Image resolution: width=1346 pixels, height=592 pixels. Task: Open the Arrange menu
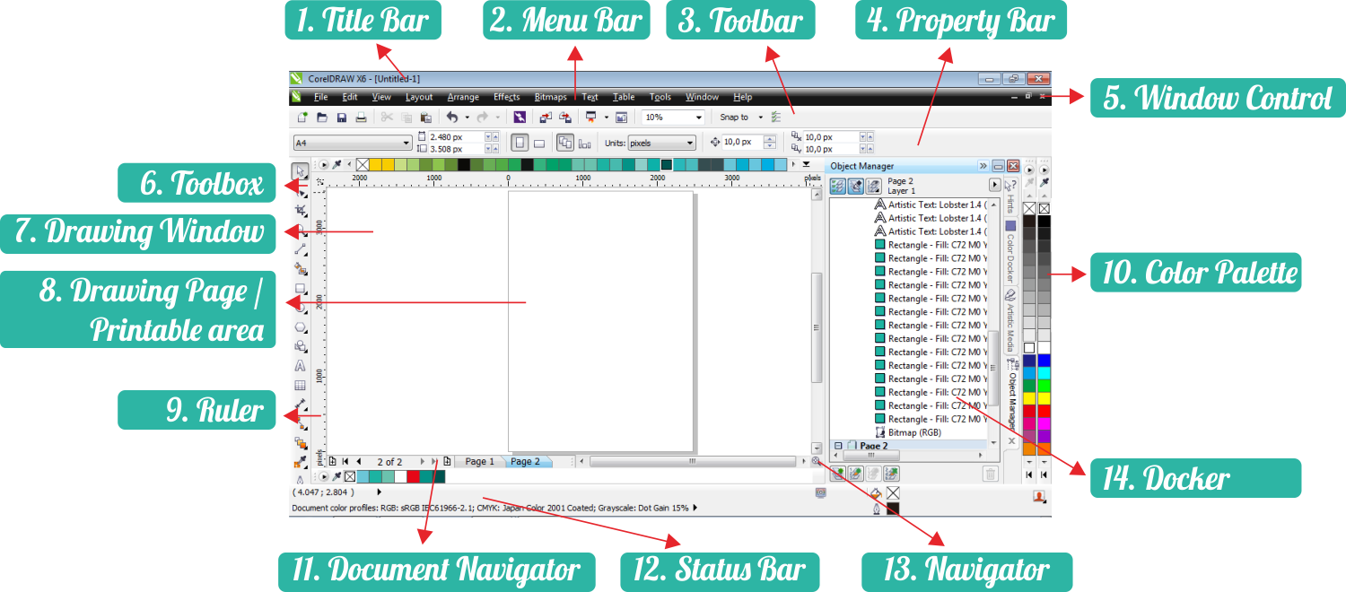click(x=463, y=97)
